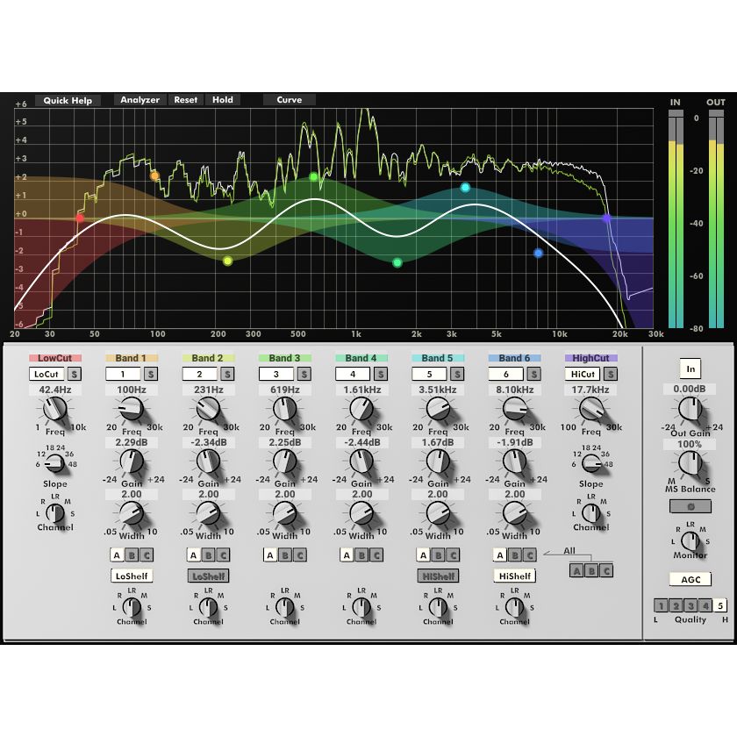Image resolution: width=737 pixels, height=737 pixels.
Task: Switch Band 6 to HiShelf mode
Action: [x=515, y=576]
